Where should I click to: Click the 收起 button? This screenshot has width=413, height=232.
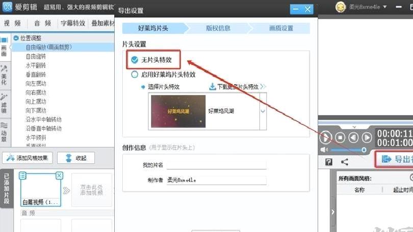76,158
